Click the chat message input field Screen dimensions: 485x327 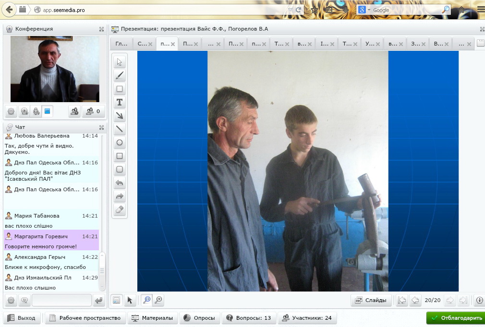61,301
